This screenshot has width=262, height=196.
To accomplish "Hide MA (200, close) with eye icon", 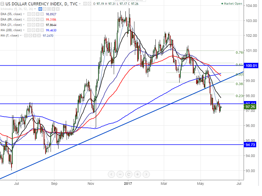I will click(x=29, y=30).
